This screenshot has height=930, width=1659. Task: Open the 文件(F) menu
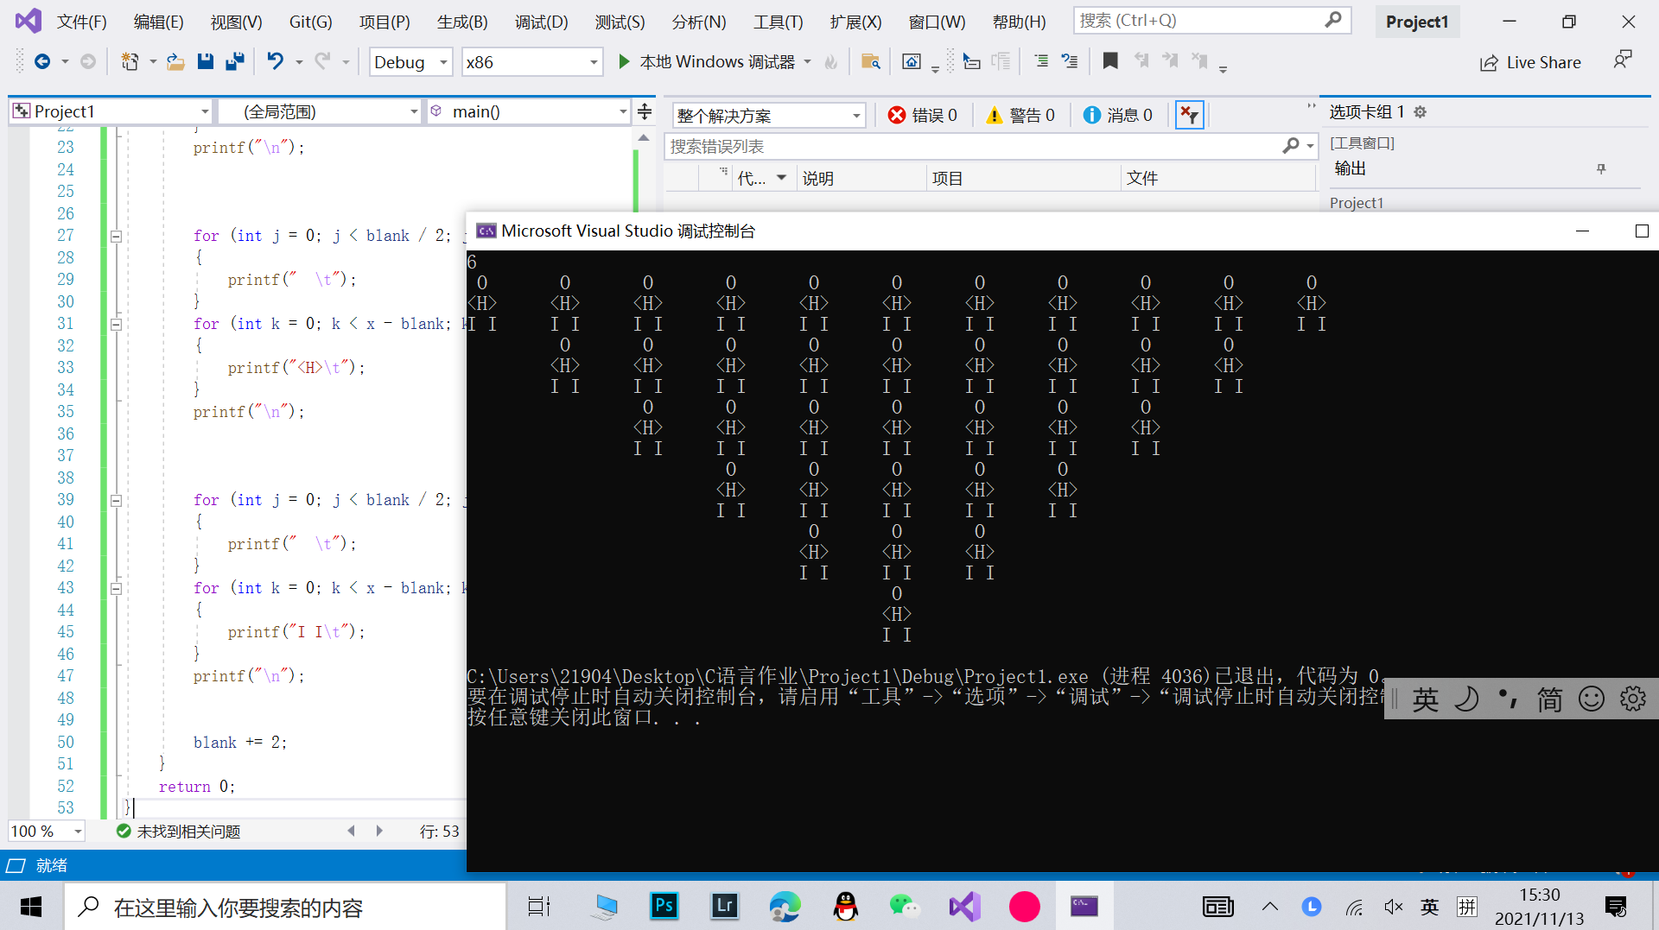pyautogui.click(x=82, y=22)
